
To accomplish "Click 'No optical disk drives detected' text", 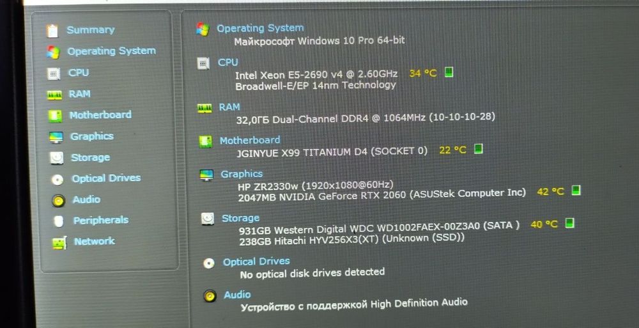I will point(312,274).
